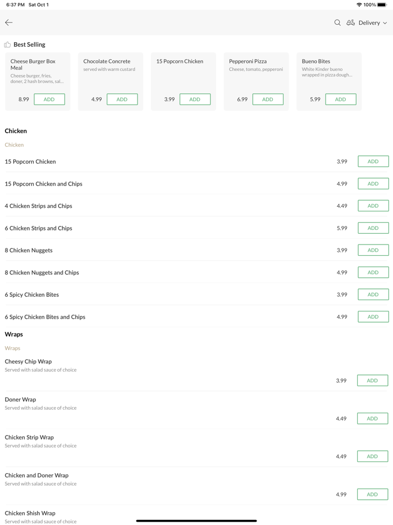The height and width of the screenshot is (525, 393).
Task: Tap the back arrow icon
Action: pos(9,22)
